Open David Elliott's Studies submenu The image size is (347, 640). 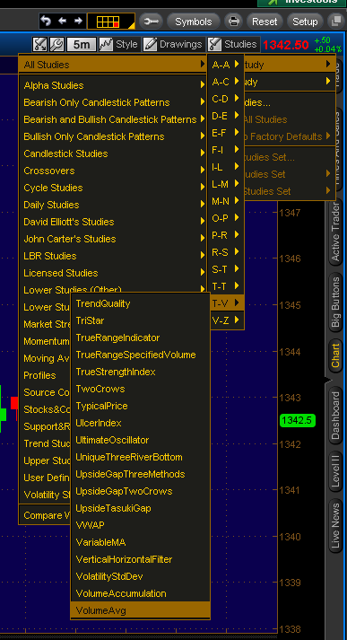click(113, 222)
